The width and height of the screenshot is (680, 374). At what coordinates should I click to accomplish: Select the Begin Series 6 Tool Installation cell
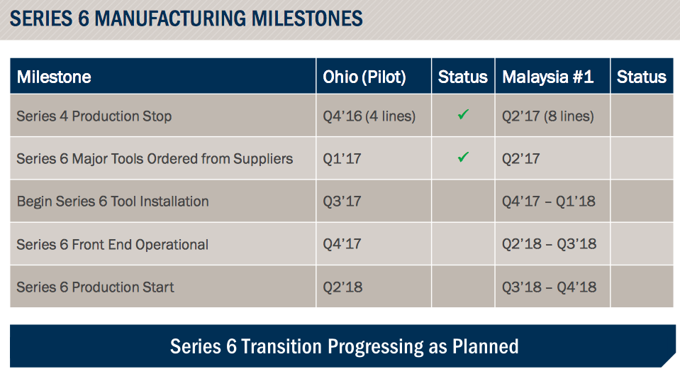point(113,201)
